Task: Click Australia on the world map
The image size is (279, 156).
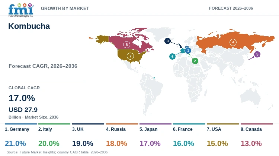Action: point(250,97)
